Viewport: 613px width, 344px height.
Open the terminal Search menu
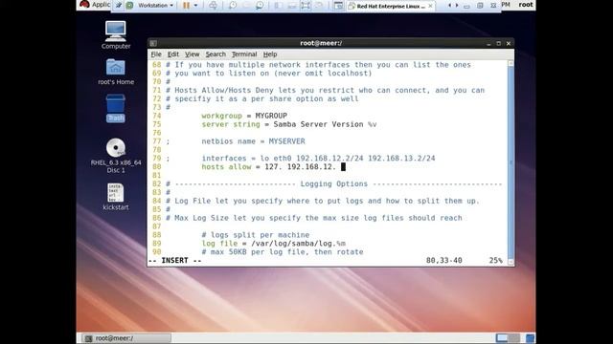tap(216, 54)
